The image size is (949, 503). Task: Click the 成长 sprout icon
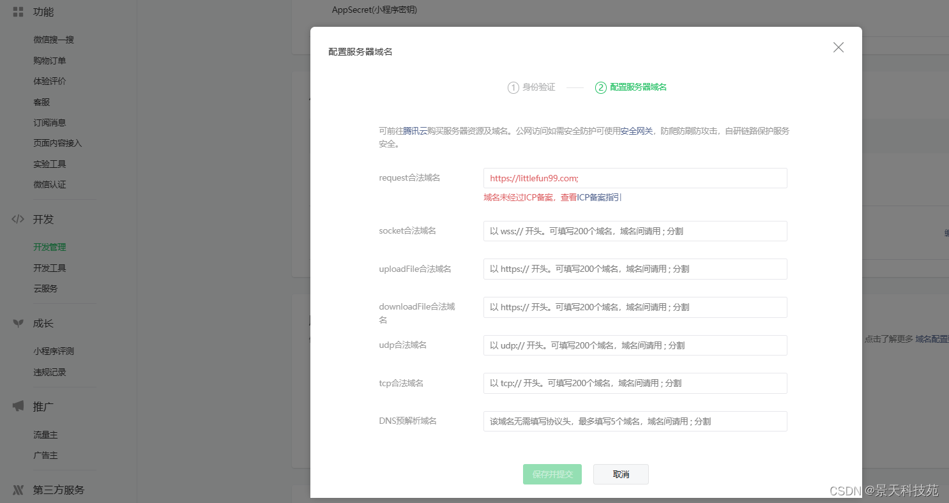18,323
